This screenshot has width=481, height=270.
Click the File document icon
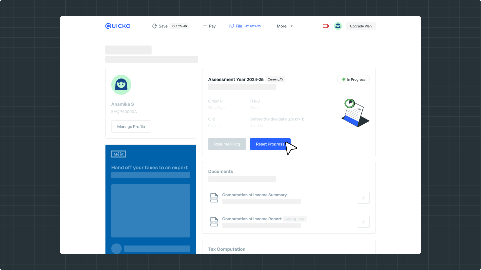point(231,26)
